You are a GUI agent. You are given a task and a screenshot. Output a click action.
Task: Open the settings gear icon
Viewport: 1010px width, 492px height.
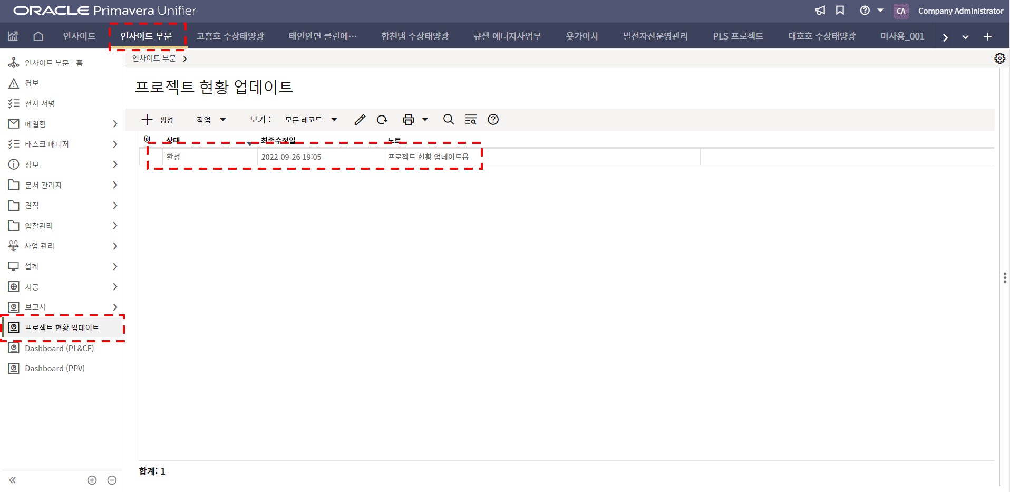[x=999, y=58]
